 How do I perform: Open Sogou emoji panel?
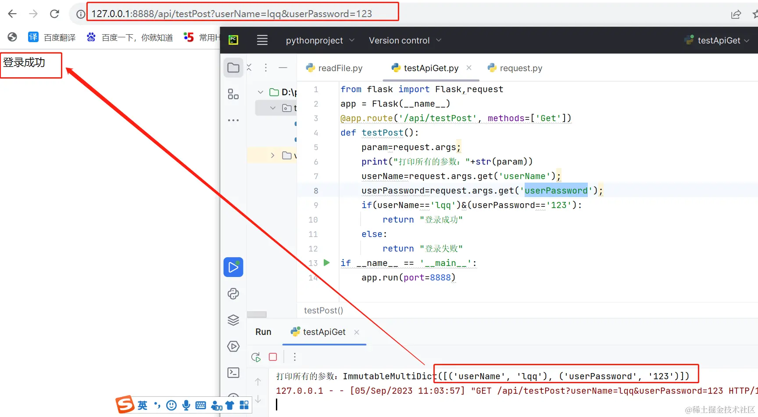[x=172, y=405]
